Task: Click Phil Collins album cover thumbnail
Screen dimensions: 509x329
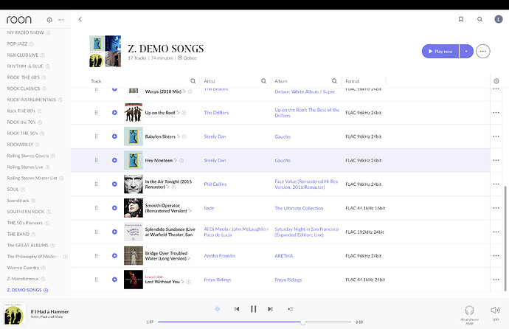Action: click(x=134, y=184)
